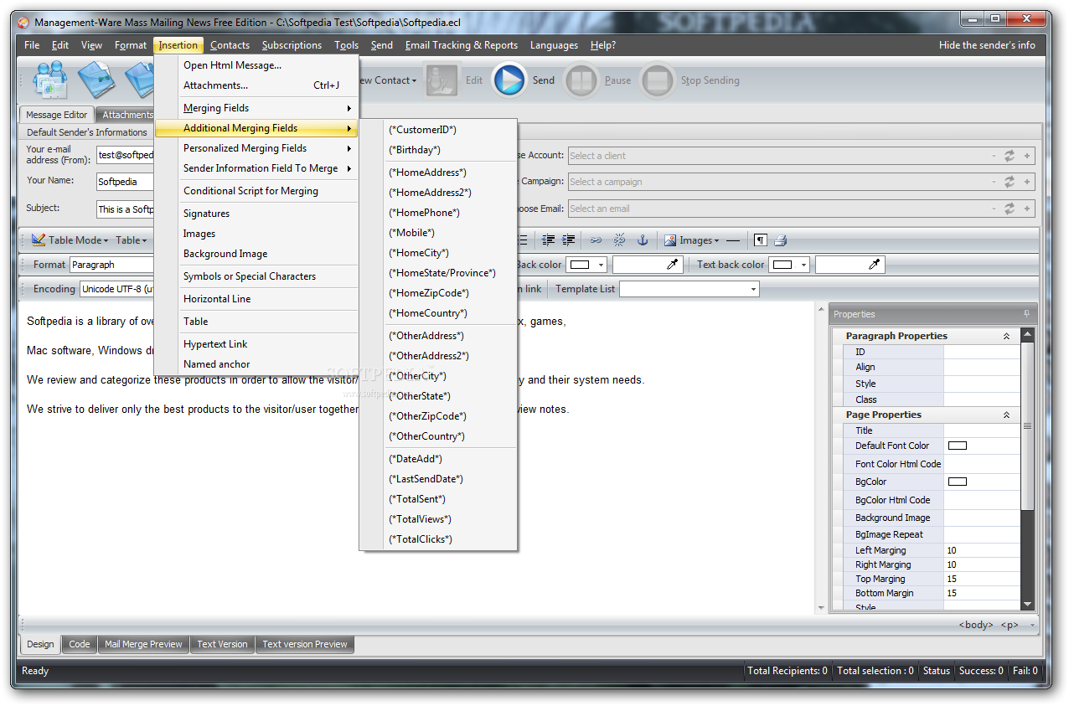The height and width of the screenshot is (706, 1069).
Task: Click the BgColor property swatch
Action: [957, 482]
